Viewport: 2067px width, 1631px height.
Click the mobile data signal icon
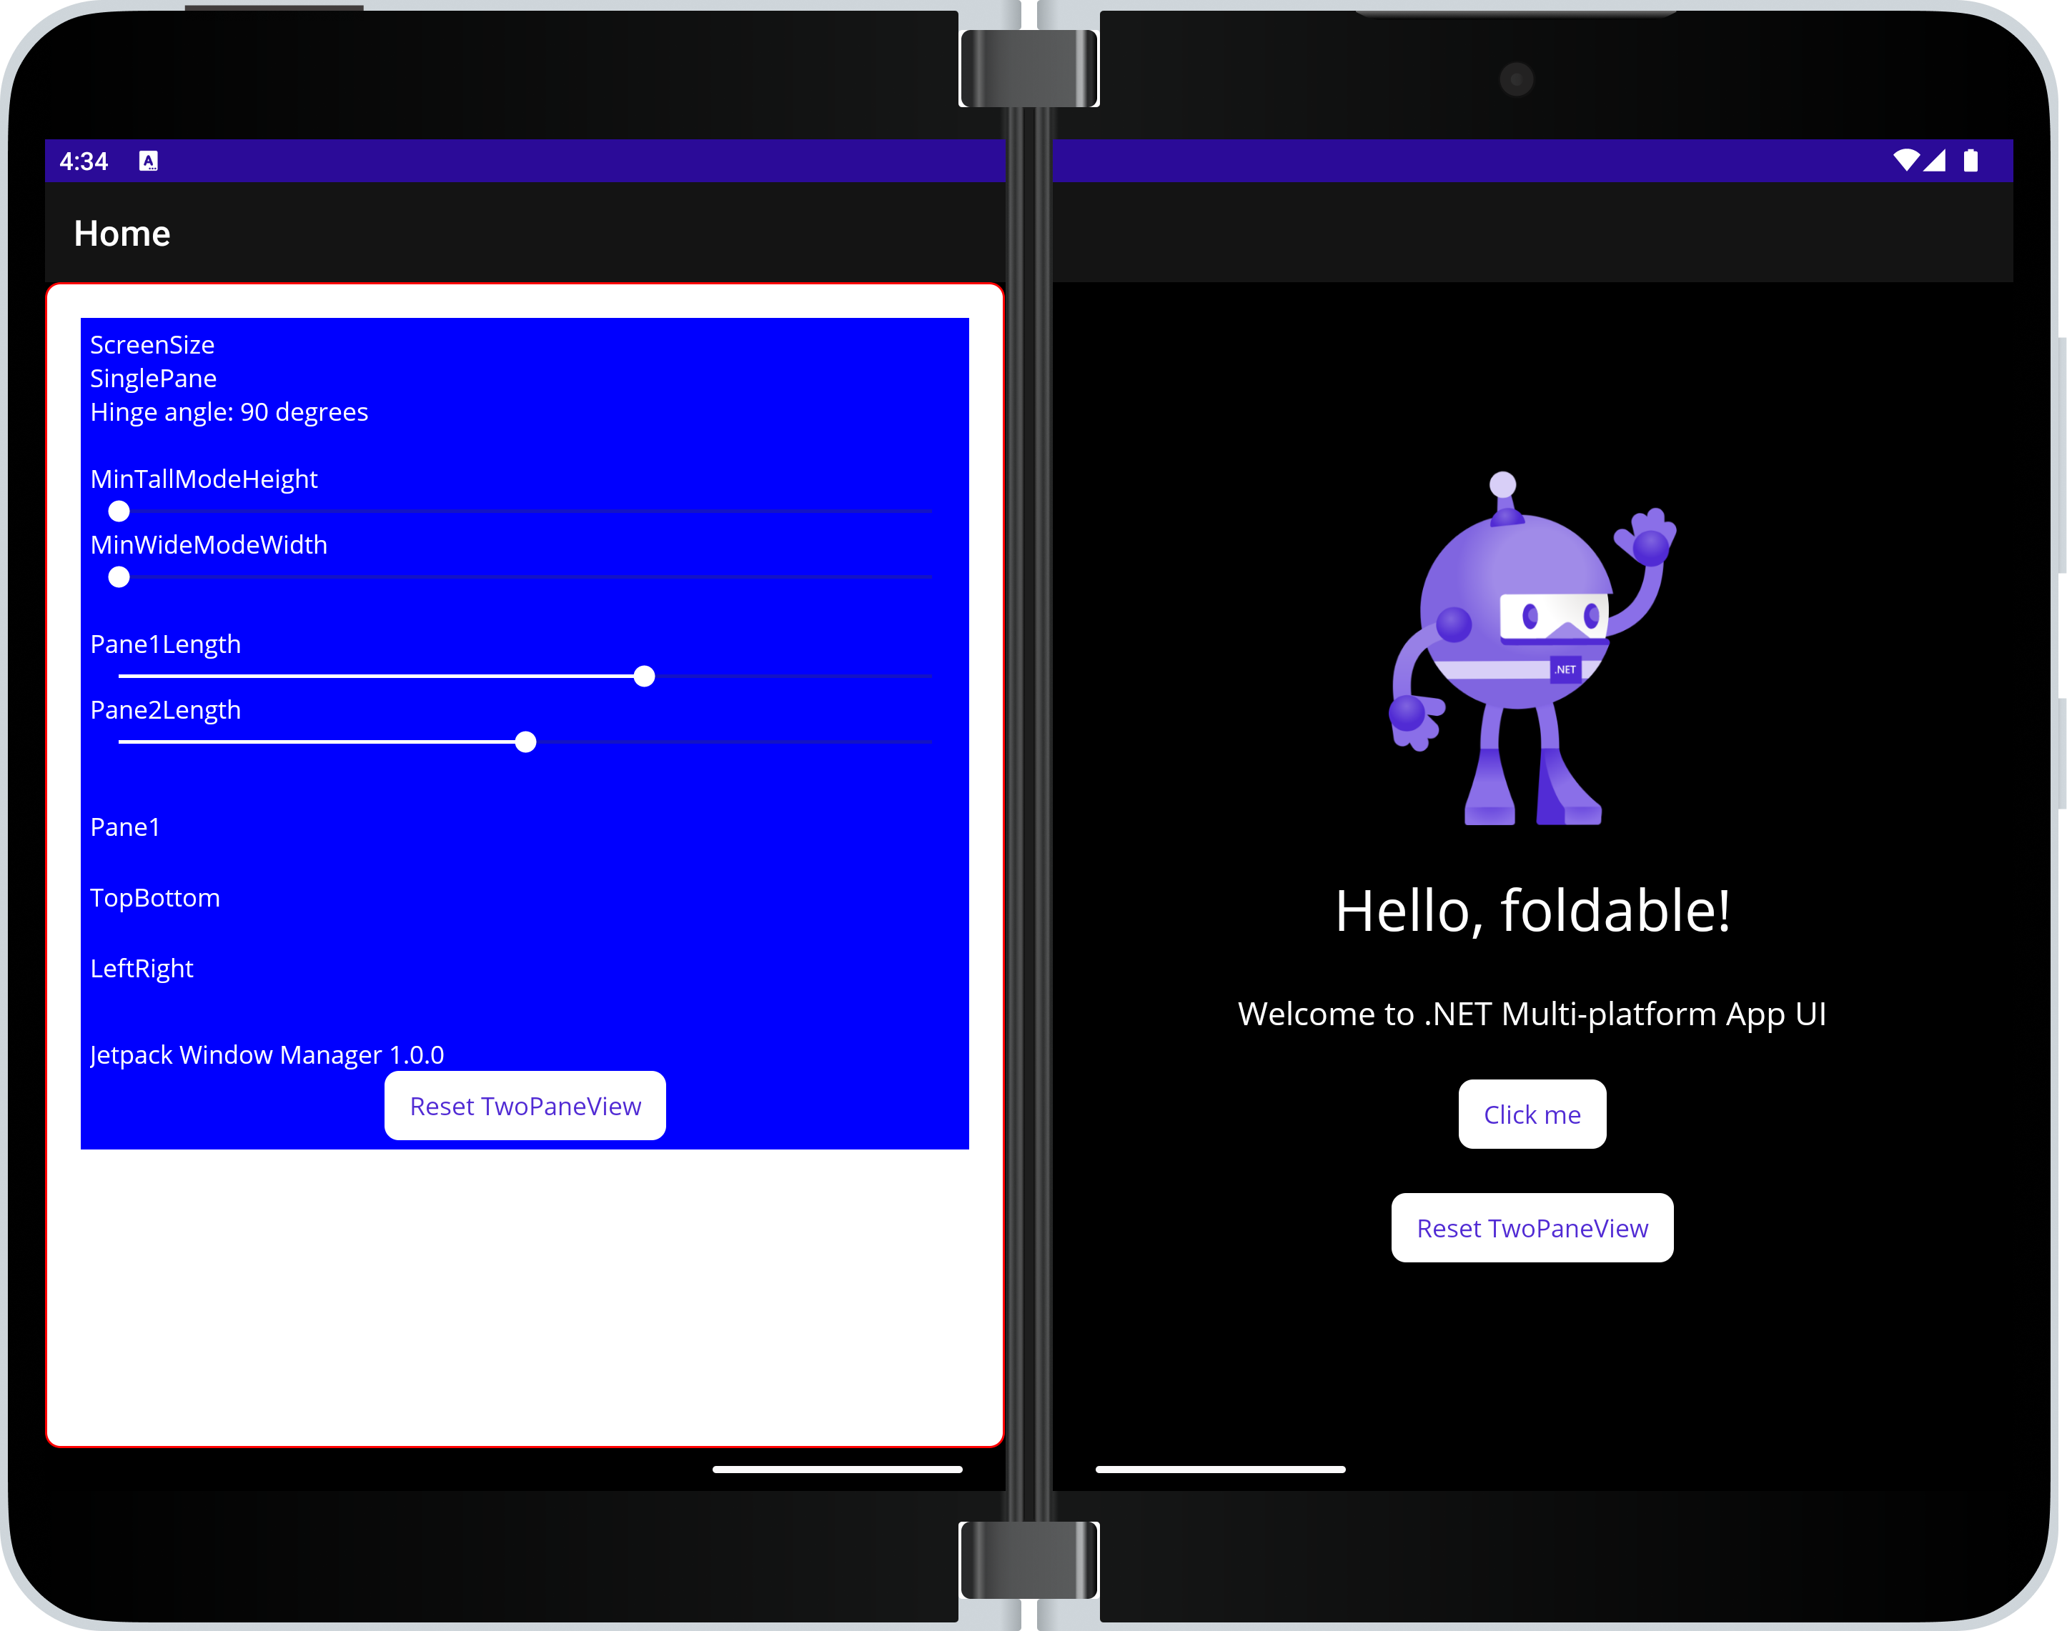[1938, 161]
